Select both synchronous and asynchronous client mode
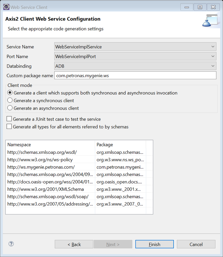Image resolution: width=223 pixels, height=257 pixels. pyautogui.click(x=10, y=93)
